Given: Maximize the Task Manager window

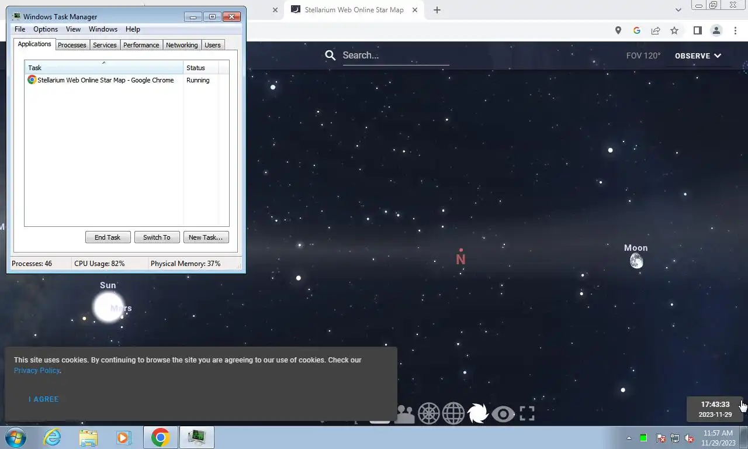Looking at the screenshot, I should 213,16.
